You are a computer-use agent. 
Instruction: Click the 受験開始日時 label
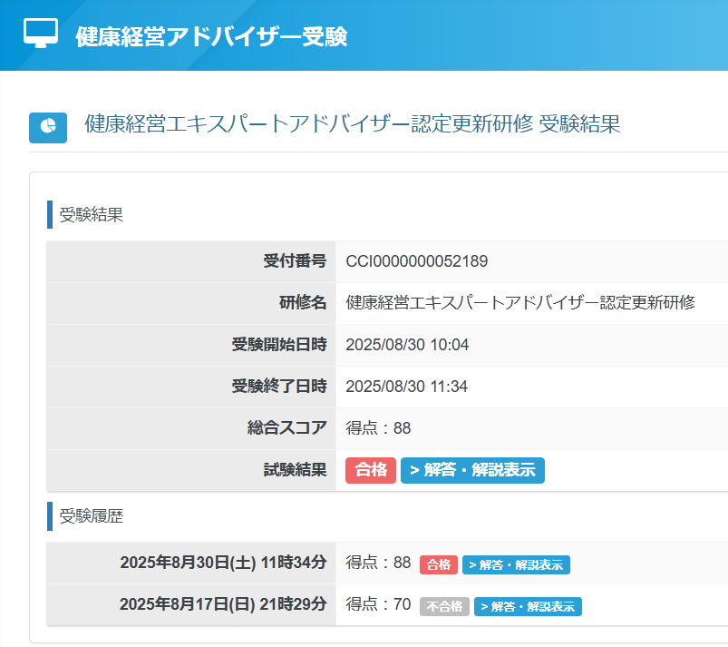279,345
